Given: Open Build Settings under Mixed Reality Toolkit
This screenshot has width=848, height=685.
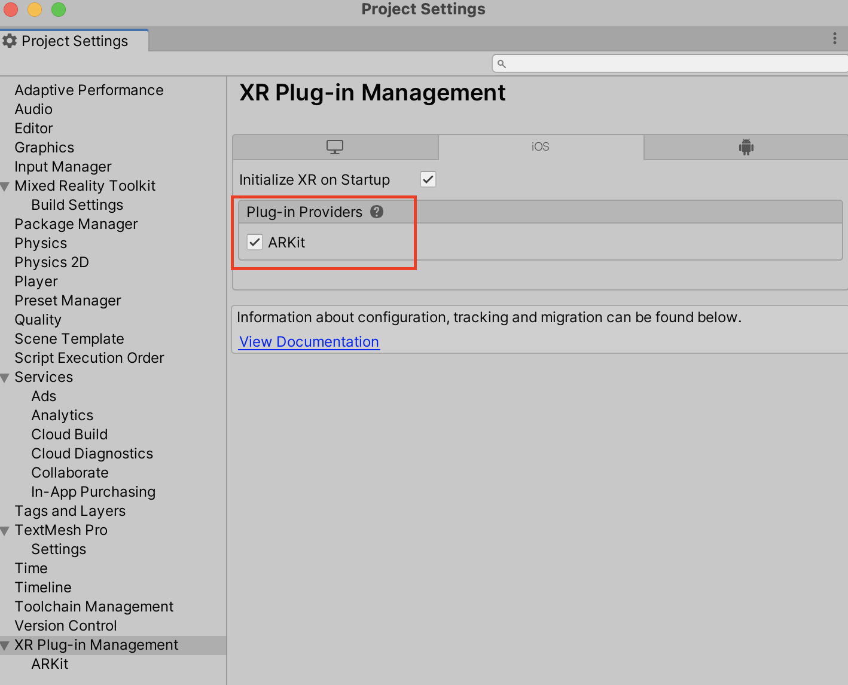Looking at the screenshot, I should point(77,205).
